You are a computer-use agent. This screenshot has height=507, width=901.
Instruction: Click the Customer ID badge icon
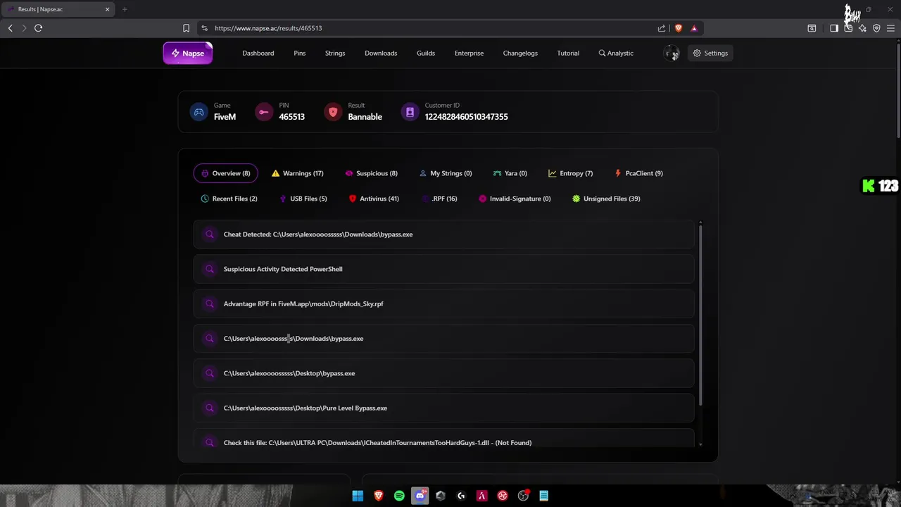coord(410,112)
